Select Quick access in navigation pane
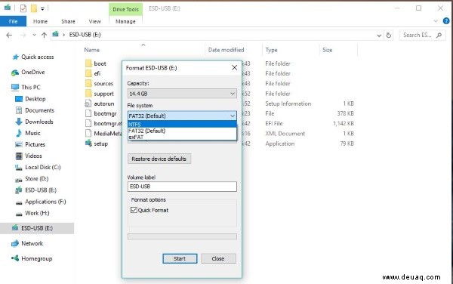This screenshot has height=284, width=453. click(37, 57)
